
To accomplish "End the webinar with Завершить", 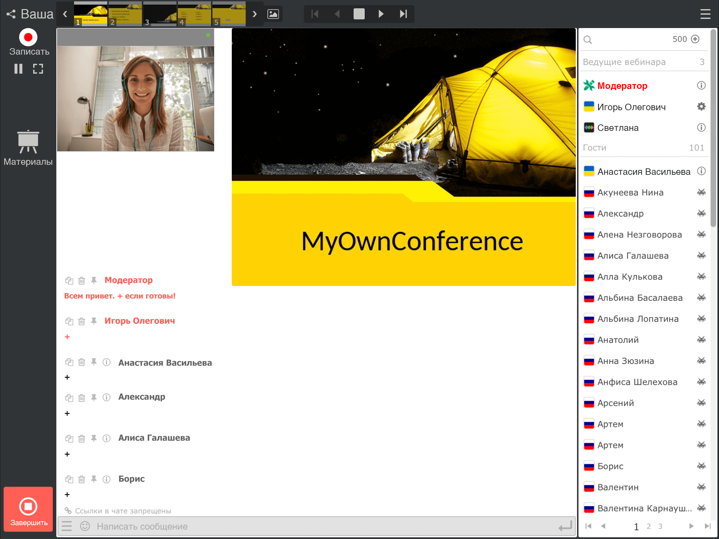I will tap(28, 509).
